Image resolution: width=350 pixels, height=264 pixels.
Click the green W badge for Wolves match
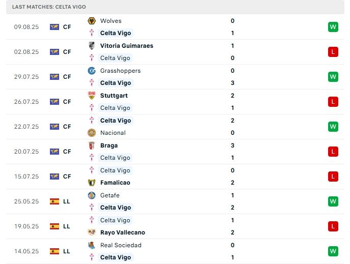click(333, 27)
